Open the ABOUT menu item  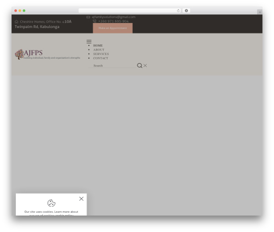[99, 50]
